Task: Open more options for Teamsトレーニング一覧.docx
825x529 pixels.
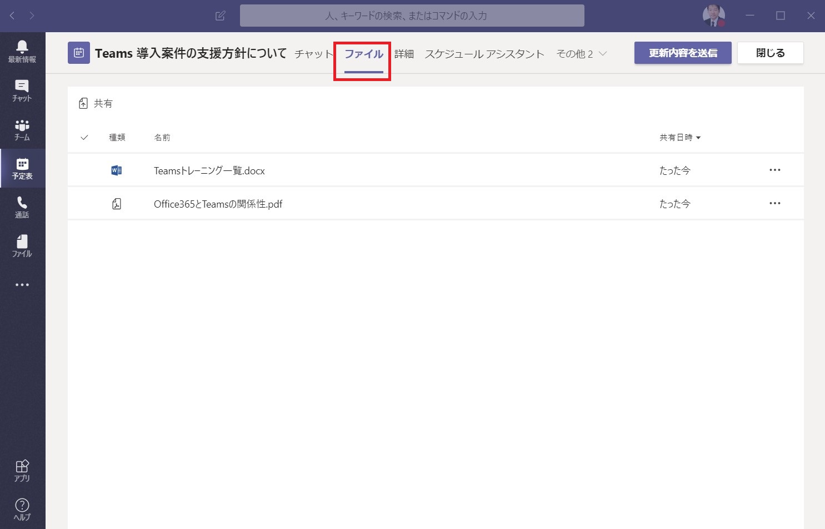Action: pos(775,170)
